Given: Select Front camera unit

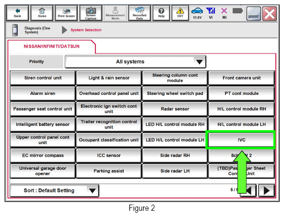Looking at the screenshot, I should coord(241,78).
